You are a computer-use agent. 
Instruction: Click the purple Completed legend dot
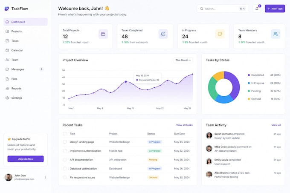pyautogui.click(x=249, y=75)
